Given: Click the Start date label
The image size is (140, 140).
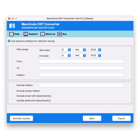Looking at the screenshot, I should (44, 50).
